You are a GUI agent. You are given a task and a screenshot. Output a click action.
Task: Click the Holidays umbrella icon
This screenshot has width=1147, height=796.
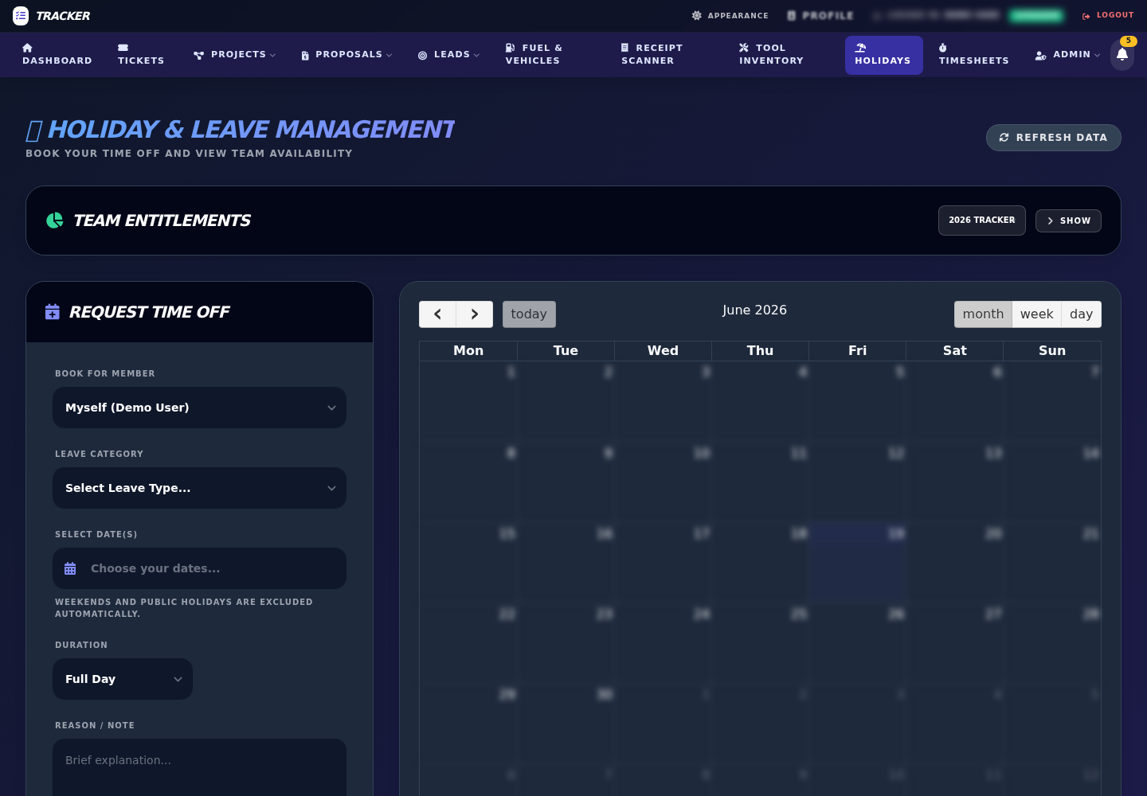point(860,48)
